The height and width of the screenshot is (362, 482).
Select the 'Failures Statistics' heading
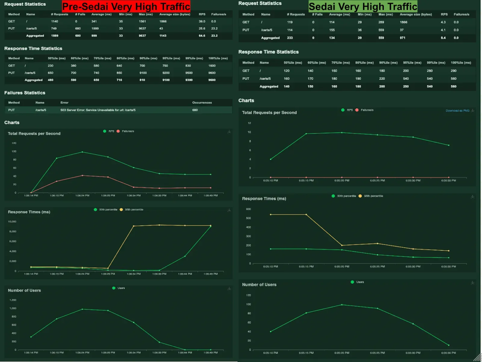tap(25, 93)
